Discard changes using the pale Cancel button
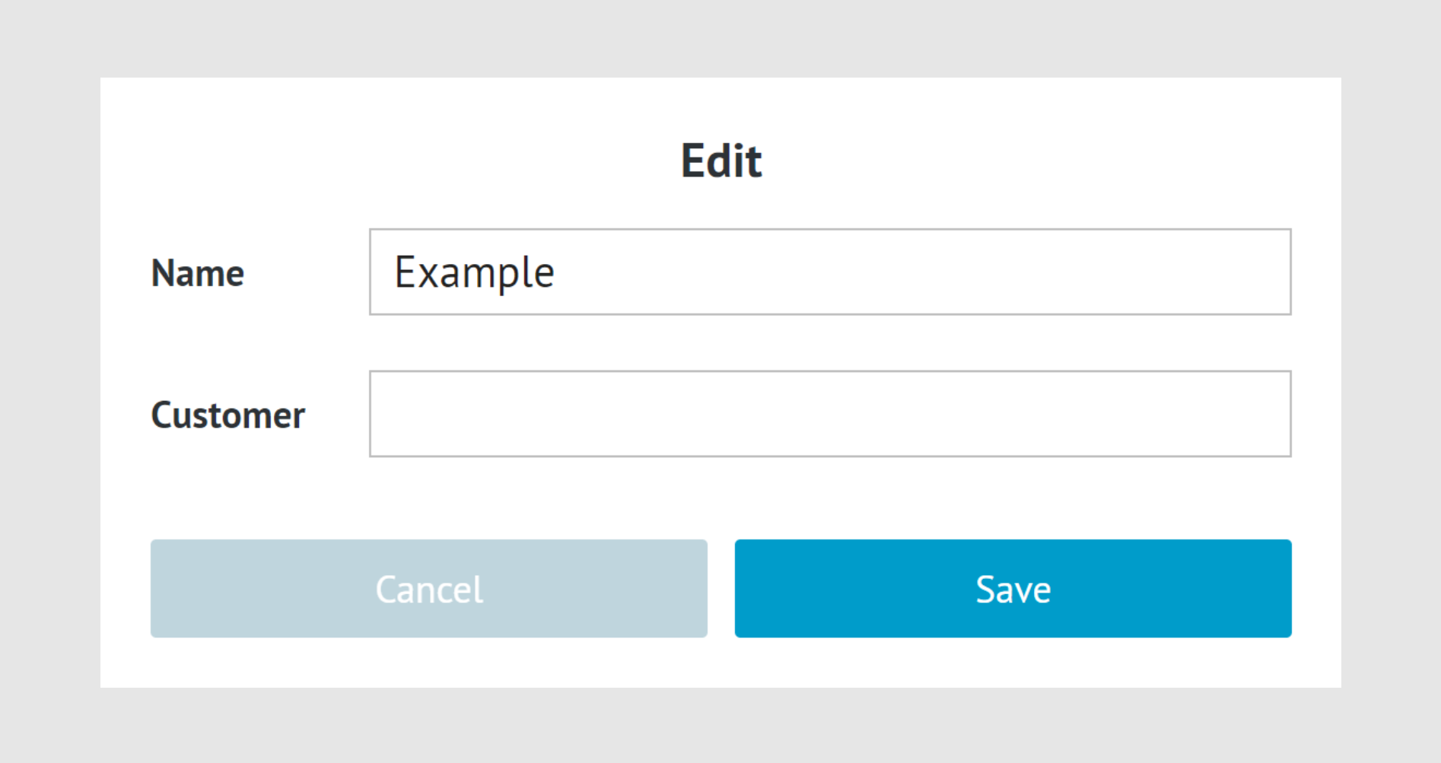The width and height of the screenshot is (1441, 763). (x=428, y=589)
